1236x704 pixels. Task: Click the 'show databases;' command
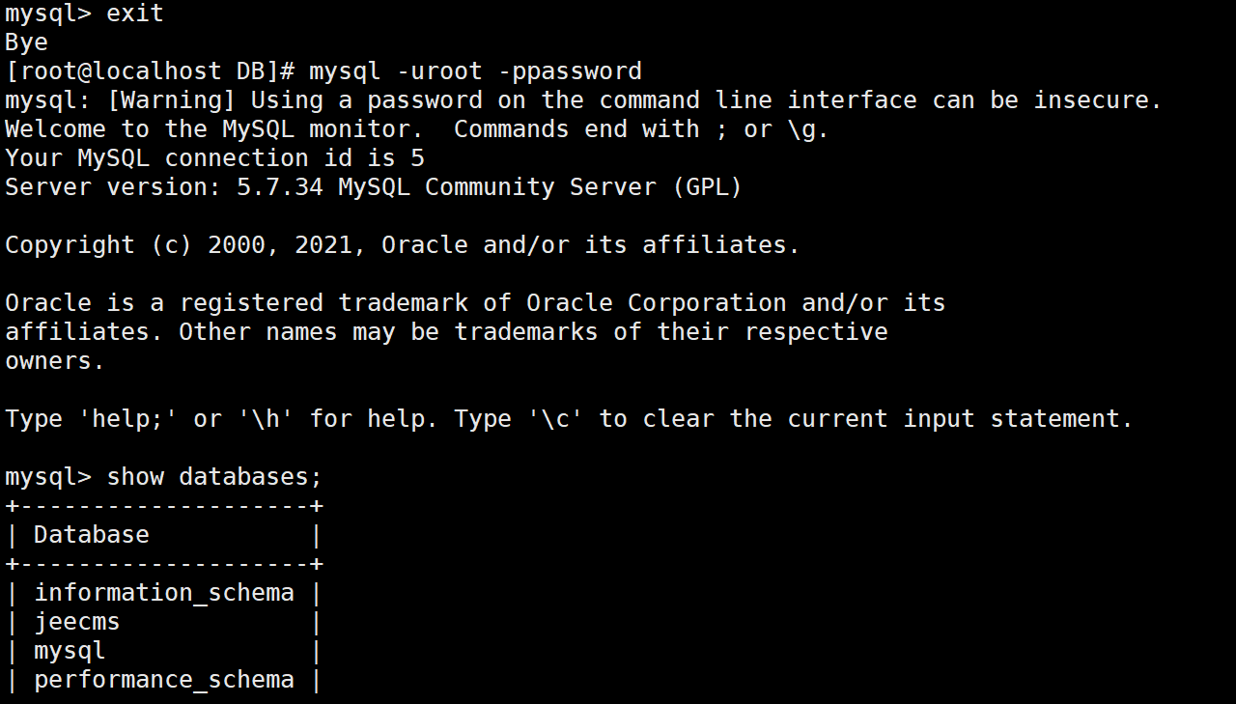(213, 477)
